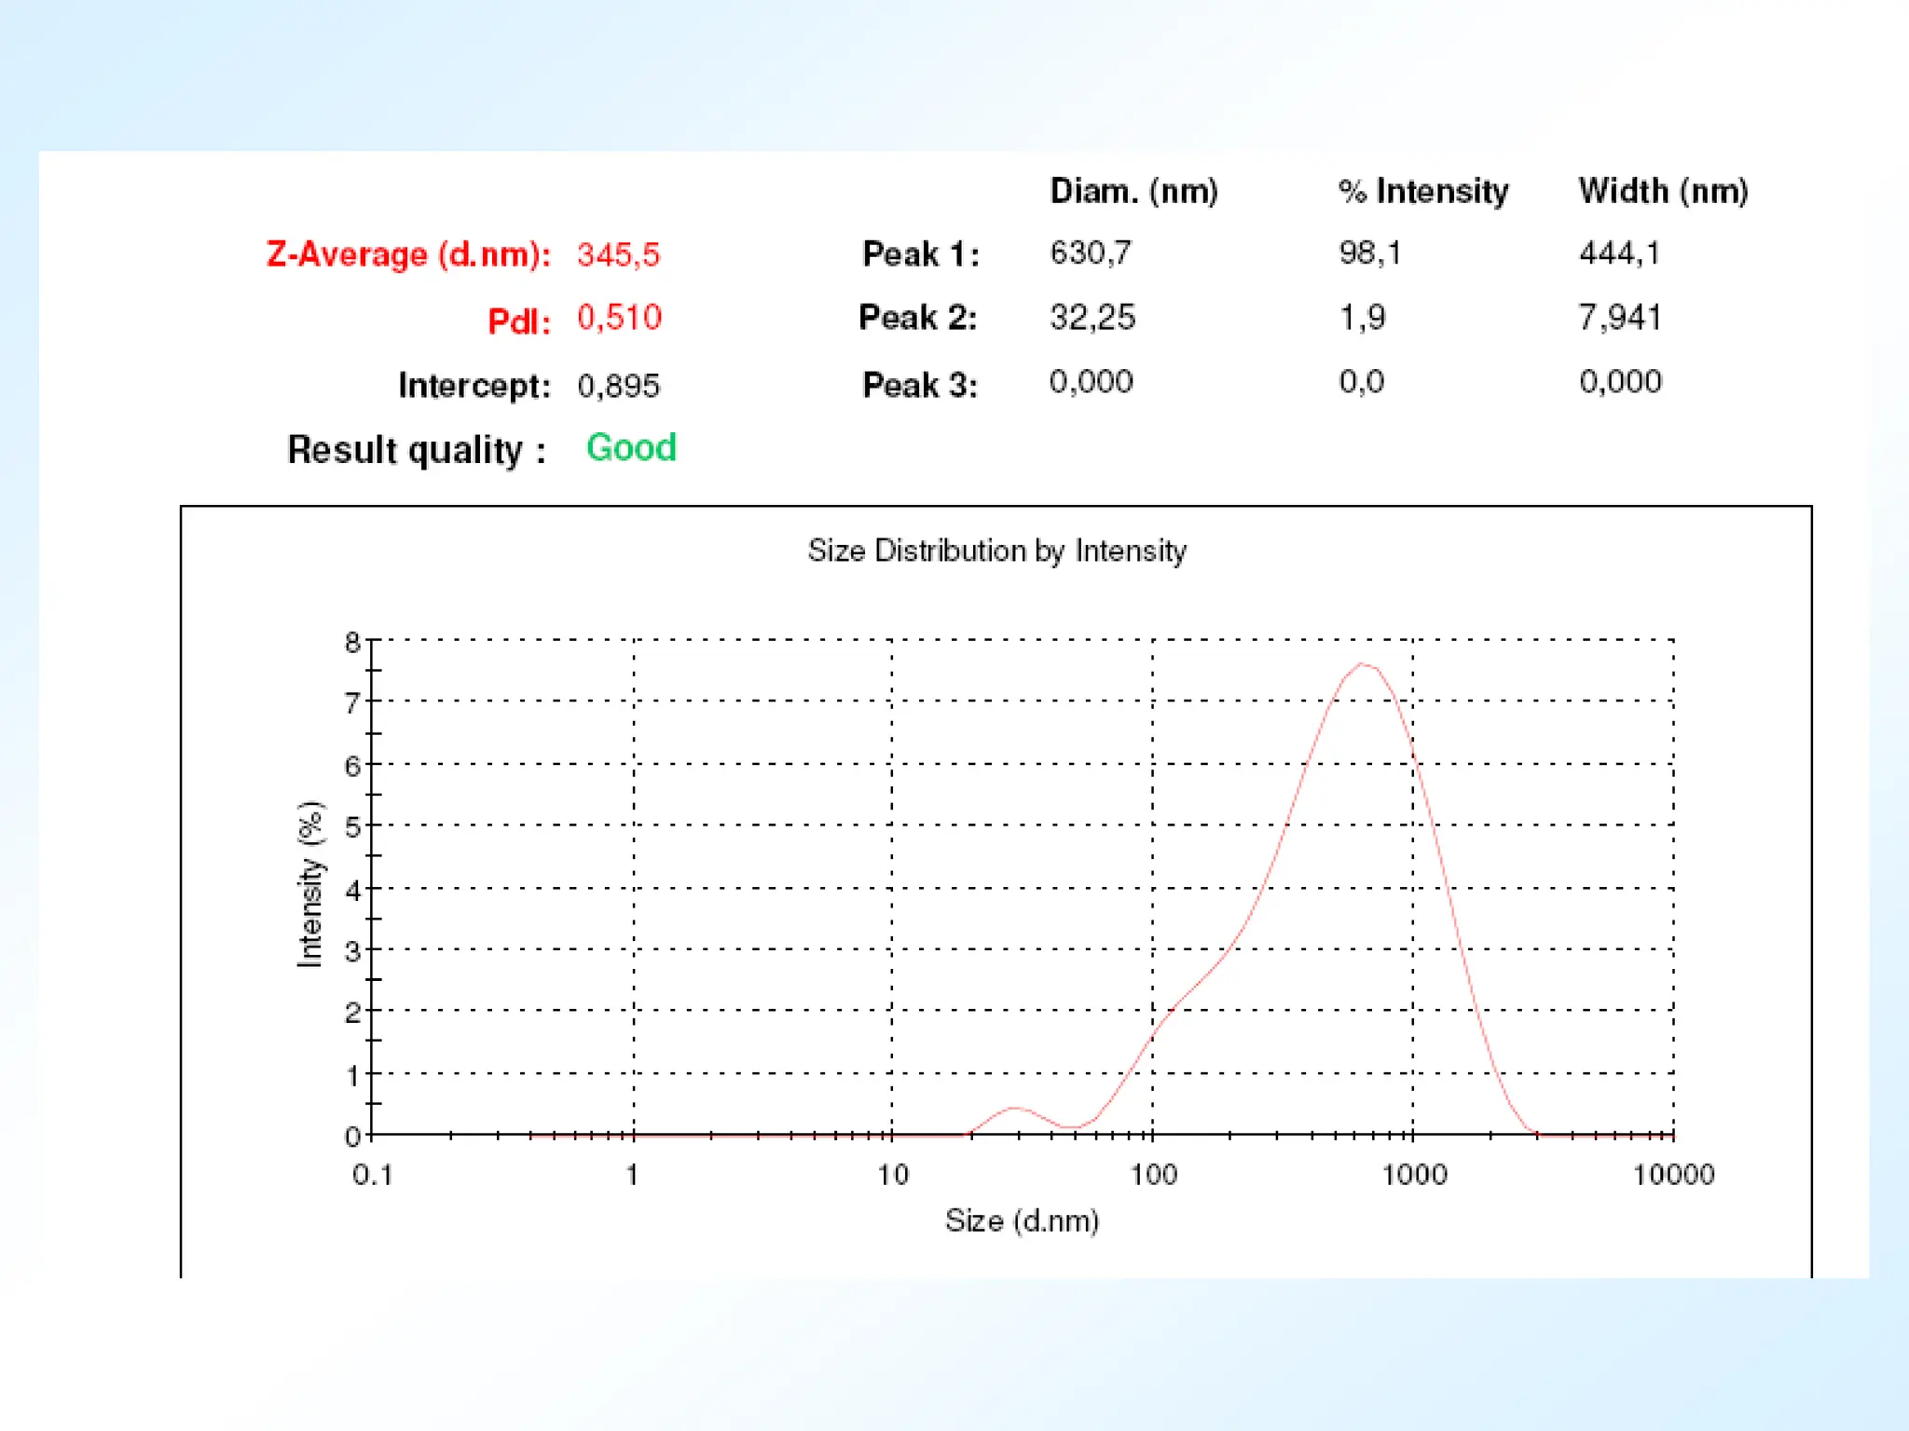Screen dimensions: 1909x1431
Task: Click the Intercept value 0,895
Action: tap(618, 386)
